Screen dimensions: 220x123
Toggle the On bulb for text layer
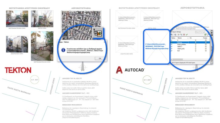click(196, 51)
